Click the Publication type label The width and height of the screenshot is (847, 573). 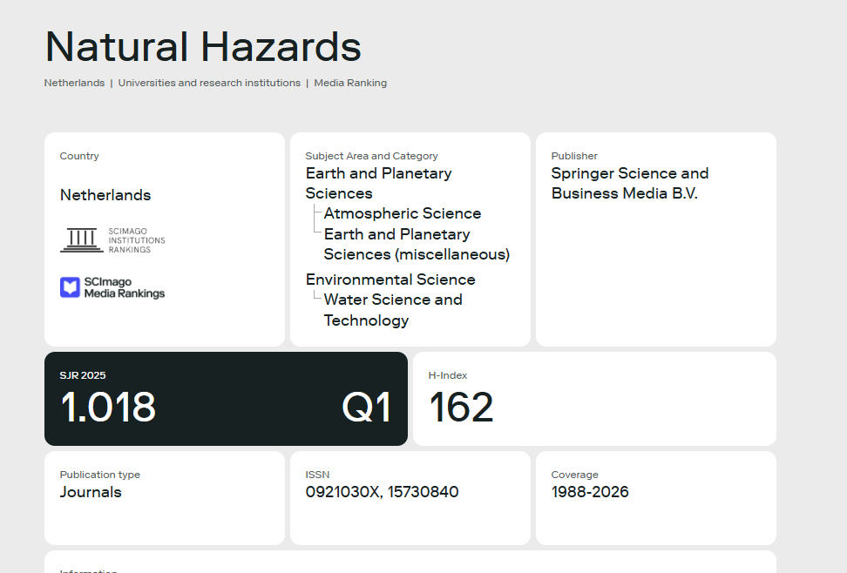pyautogui.click(x=100, y=475)
